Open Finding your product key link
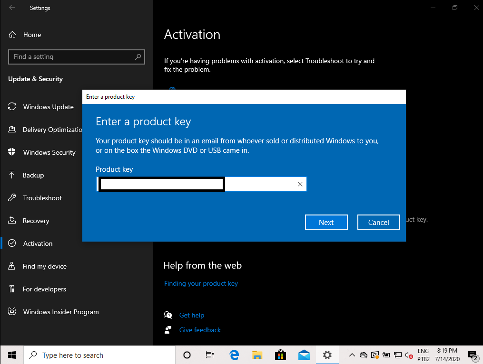Screen dimensions: 483x364 (x=201, y=283)
